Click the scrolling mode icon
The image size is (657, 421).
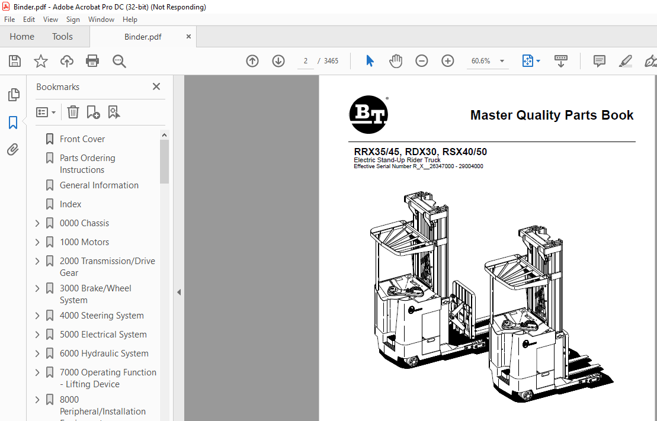(x=560, y=61)
